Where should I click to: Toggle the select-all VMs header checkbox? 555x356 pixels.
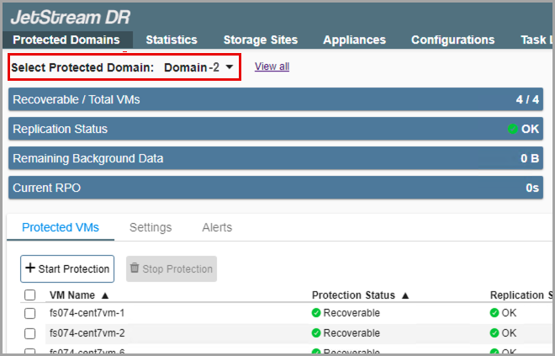(x=30, y=295)
